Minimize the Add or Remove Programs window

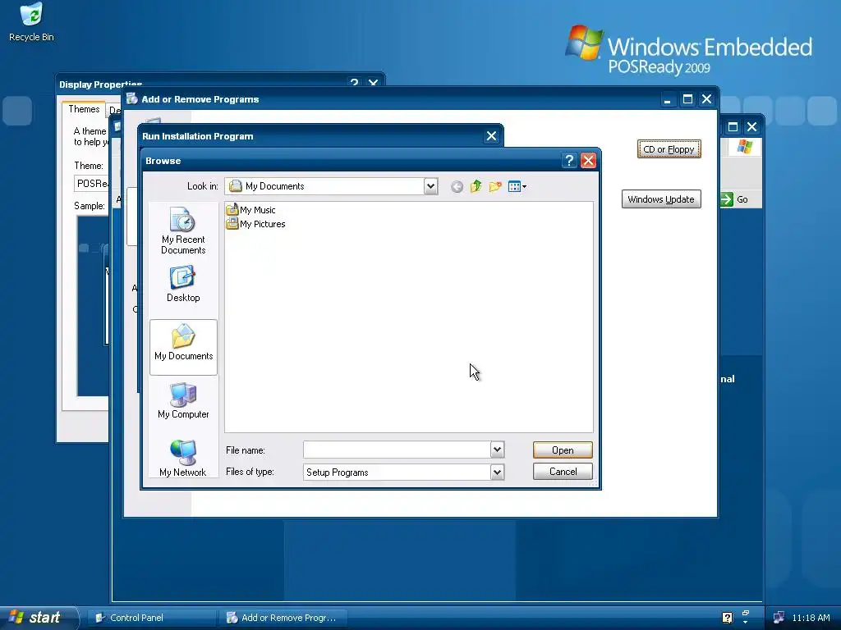(x=667, y=99)
